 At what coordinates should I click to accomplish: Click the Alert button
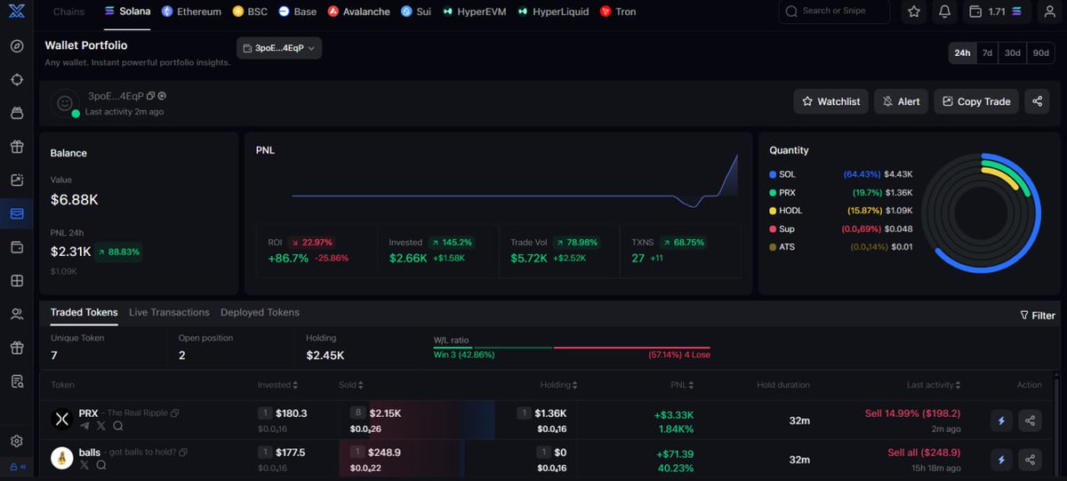pos(901,101)
